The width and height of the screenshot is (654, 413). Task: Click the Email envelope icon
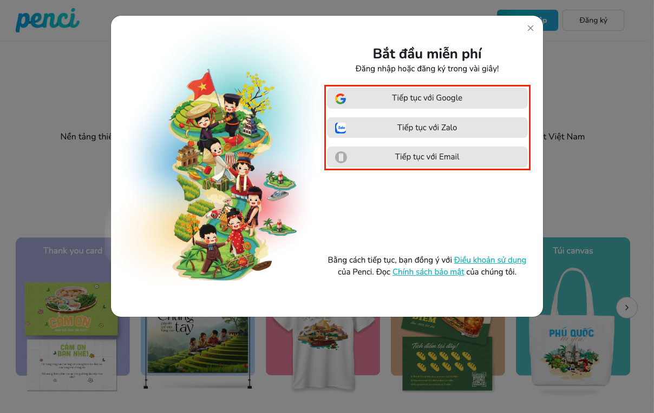(341, 157)
